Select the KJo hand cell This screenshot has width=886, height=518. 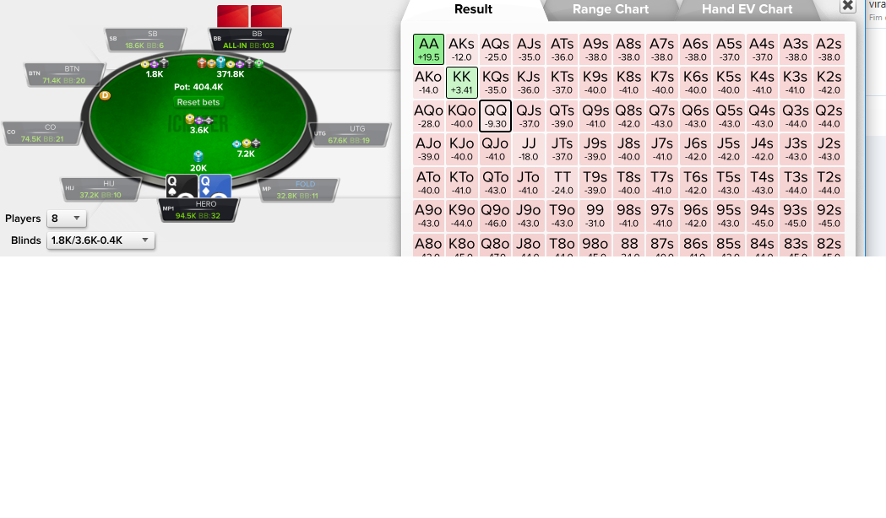(462, 149)
